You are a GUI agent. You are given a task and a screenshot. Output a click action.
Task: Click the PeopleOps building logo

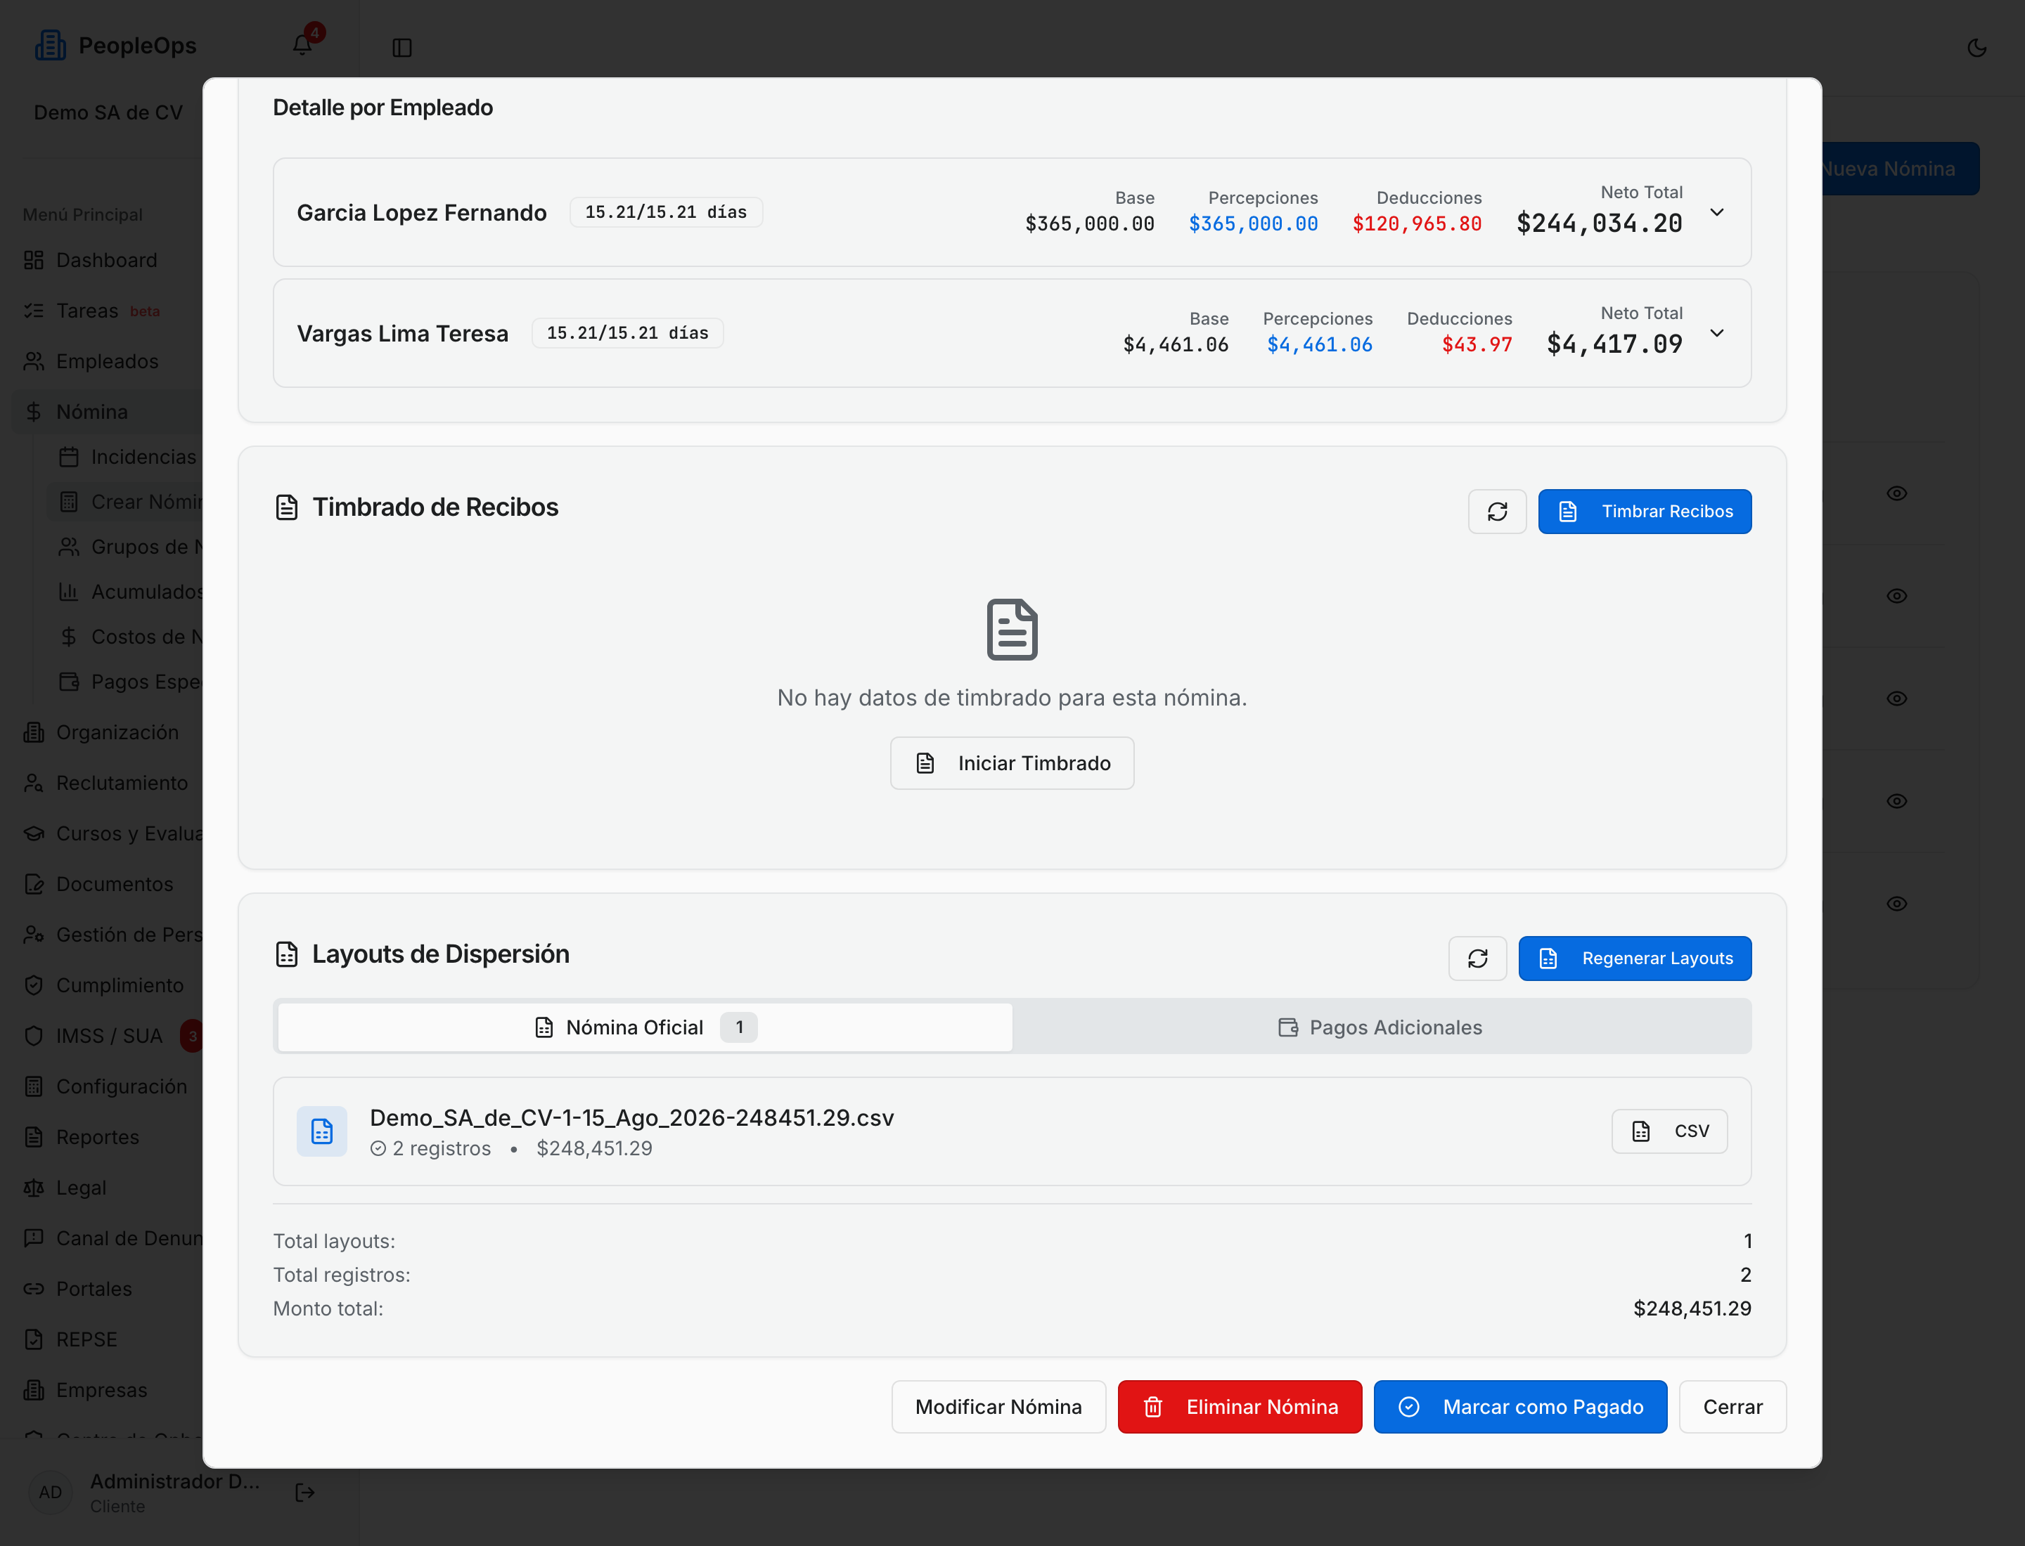[x=51, y=45]
